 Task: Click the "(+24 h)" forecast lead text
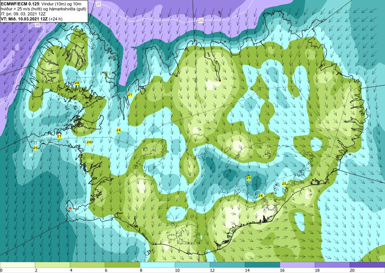tap(56, 19)
